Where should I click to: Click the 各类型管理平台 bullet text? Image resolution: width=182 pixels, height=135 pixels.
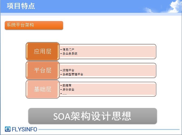coord(72,74)
